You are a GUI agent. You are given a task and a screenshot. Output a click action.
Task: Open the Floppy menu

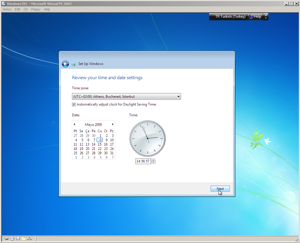[x=36, y=9]
